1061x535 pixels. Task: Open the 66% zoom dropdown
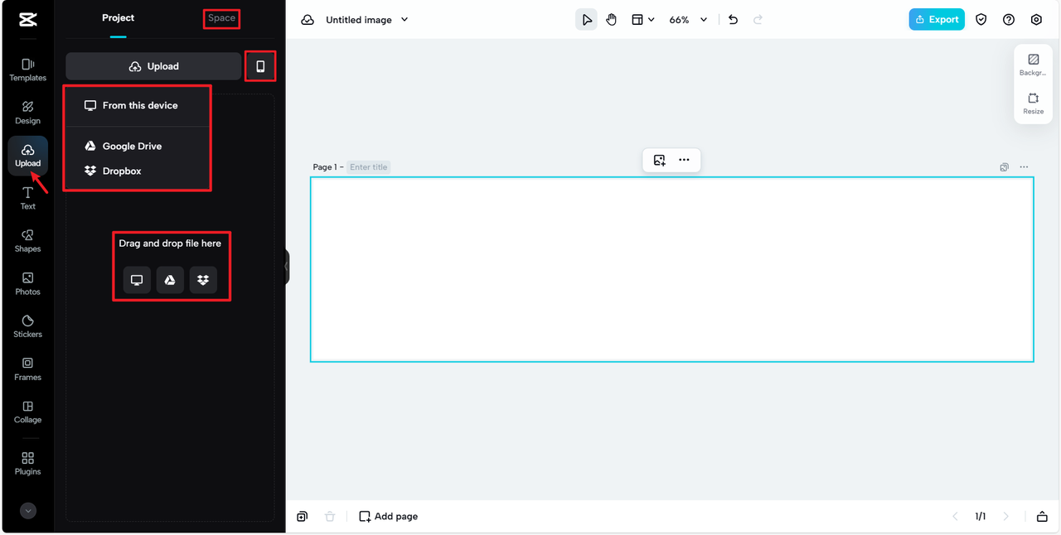(688, 20)
